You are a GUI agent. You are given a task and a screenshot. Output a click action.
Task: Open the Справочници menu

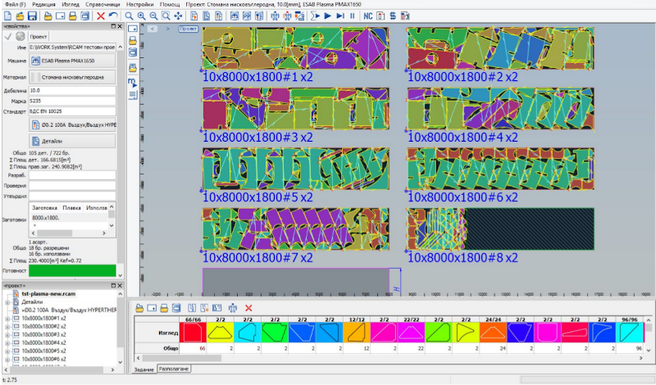102,4
